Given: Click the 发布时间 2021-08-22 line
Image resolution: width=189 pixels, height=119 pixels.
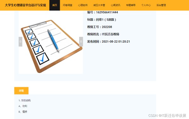Looking at the screenshot, I should 108,42.
